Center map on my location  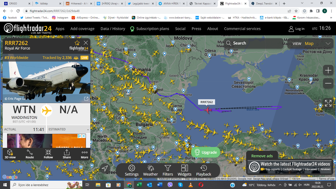[105, 169]
